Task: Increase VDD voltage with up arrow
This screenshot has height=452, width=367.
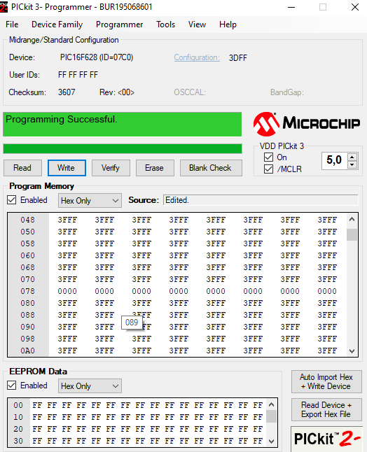Action: click(352, 157)
